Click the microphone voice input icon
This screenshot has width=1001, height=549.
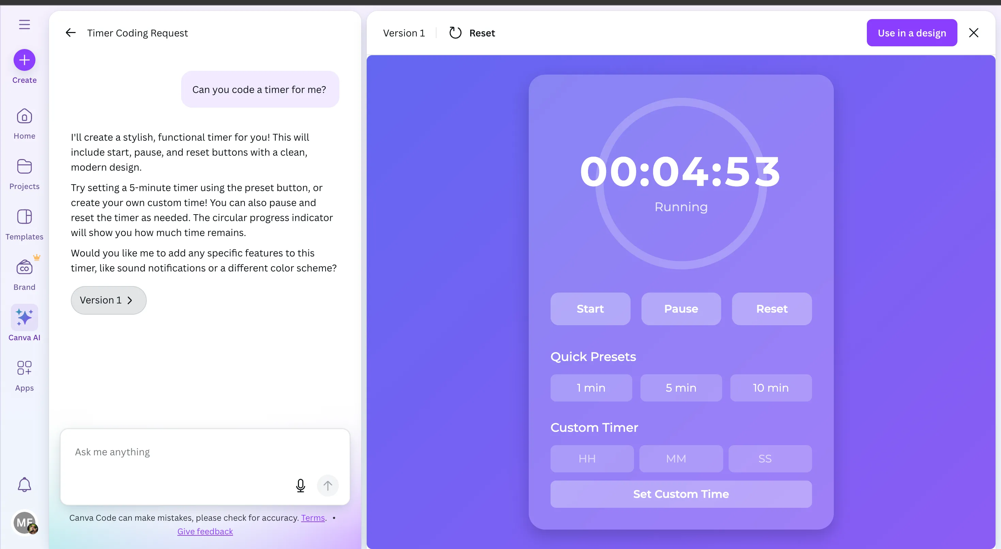coord(300,485)
